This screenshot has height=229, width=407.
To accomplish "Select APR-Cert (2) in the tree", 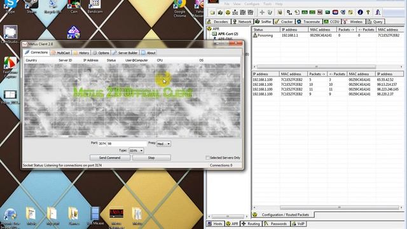I will pos(225,34).
